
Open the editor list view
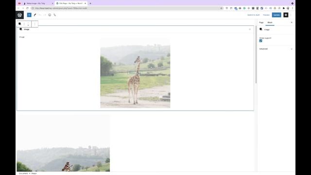pos(55,15)
